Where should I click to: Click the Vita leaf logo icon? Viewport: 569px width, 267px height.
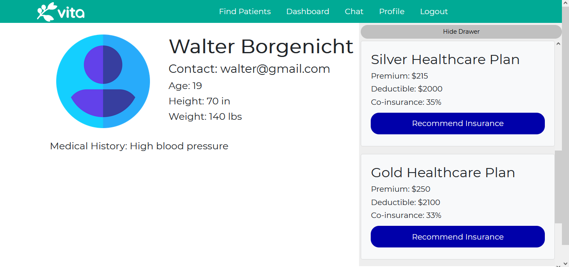click(46, 12)
